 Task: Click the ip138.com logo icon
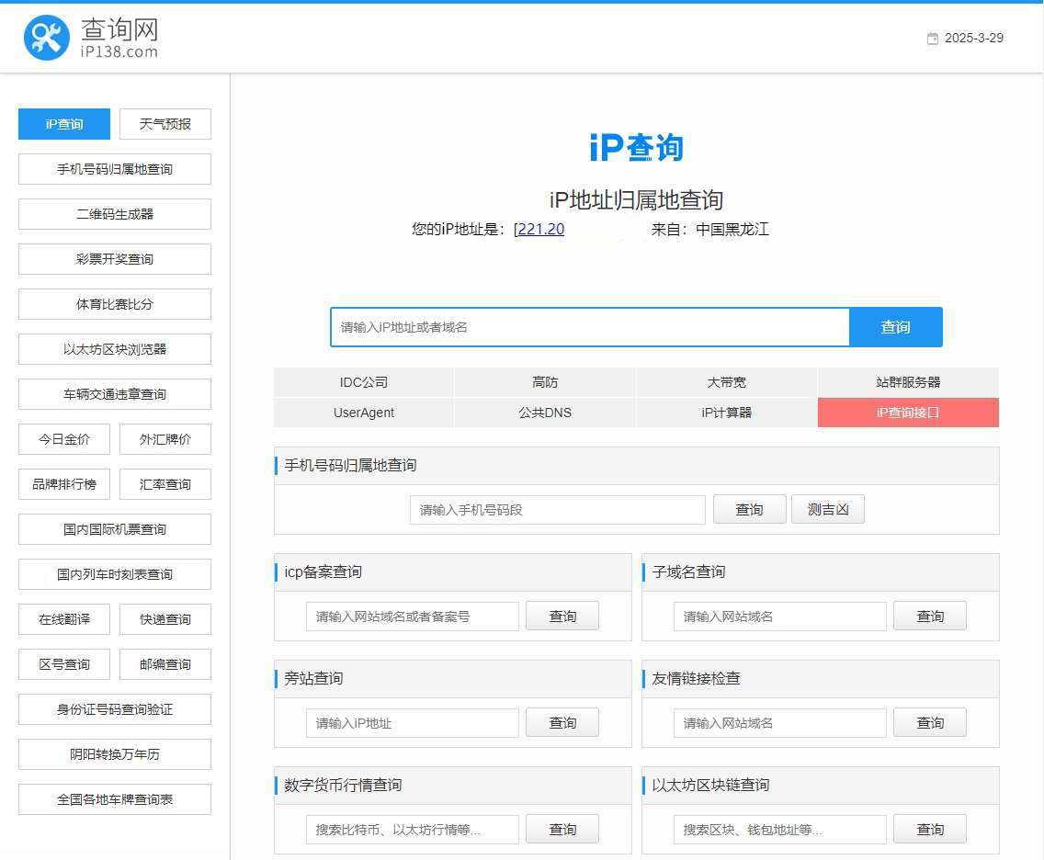click(x=48, y=37)
